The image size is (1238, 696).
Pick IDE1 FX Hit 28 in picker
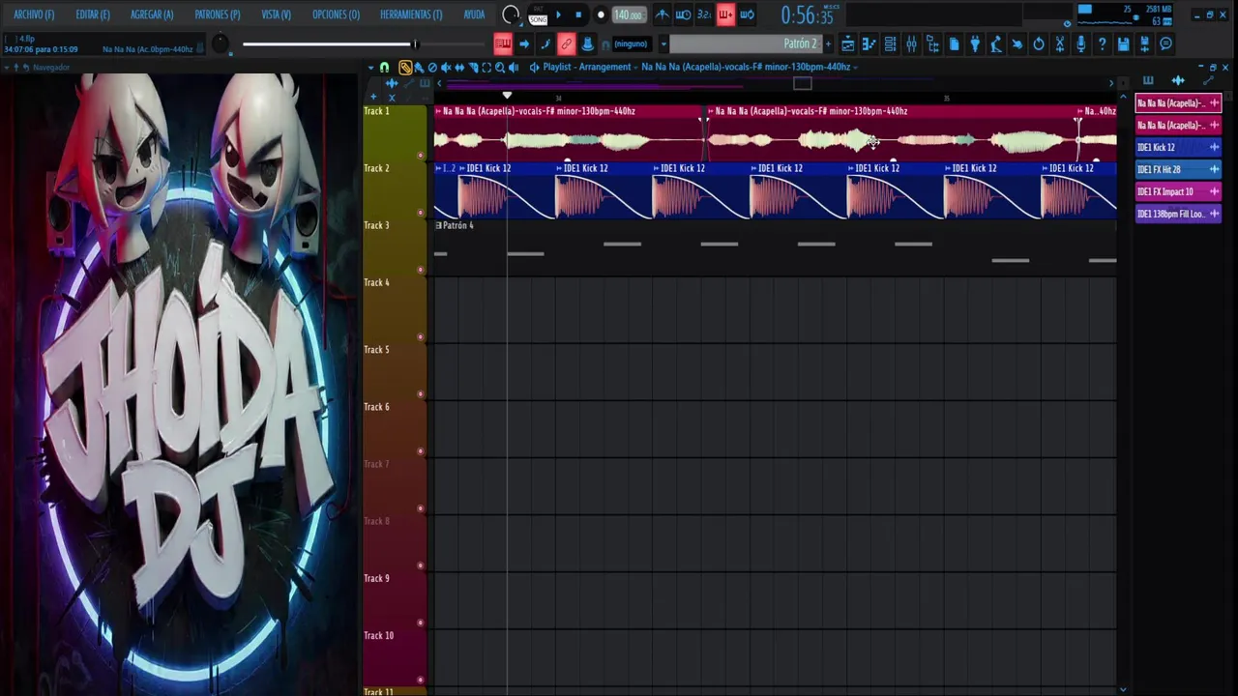pos(1178,169)
